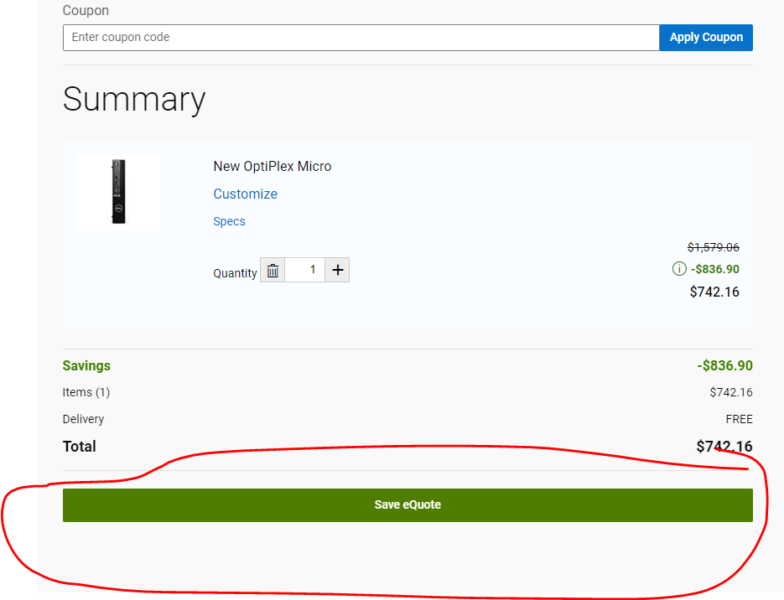The height and width of the screenshot is (600, 784).
Task: Show discount details via info icon
Action: point(679,269)
